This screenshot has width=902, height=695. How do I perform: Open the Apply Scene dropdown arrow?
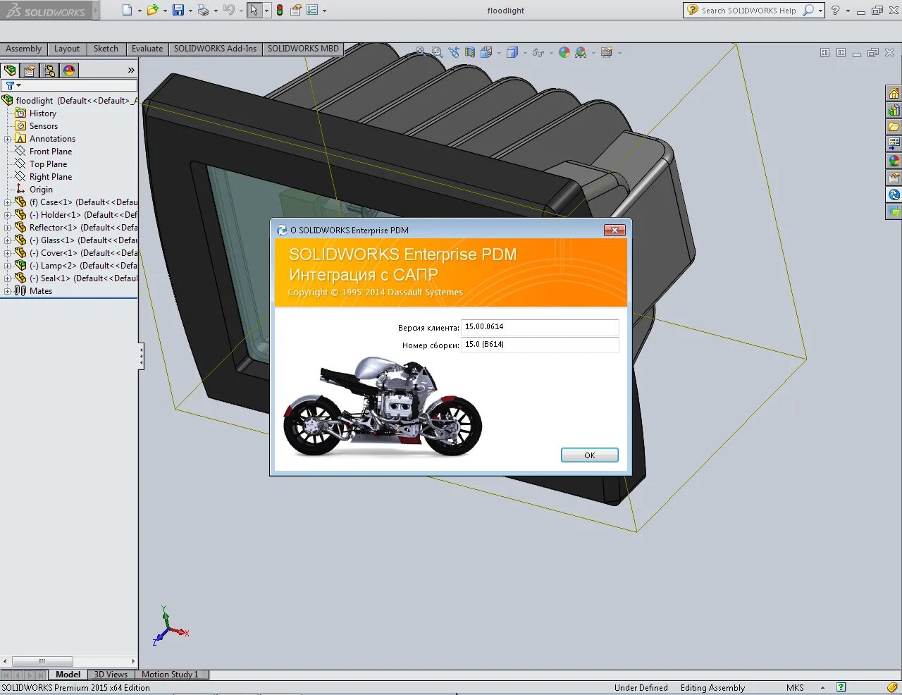pos(593,53)
